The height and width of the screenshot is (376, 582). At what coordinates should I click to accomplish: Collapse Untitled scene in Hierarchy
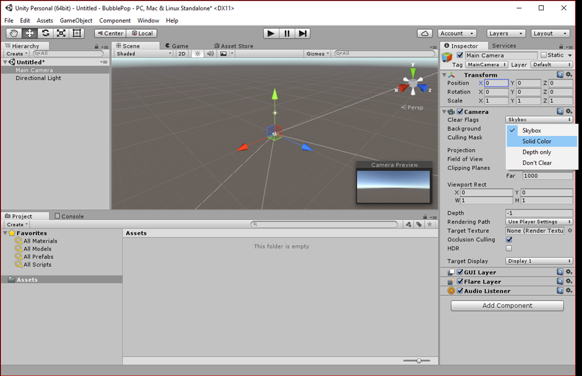(x=5, y=62)
